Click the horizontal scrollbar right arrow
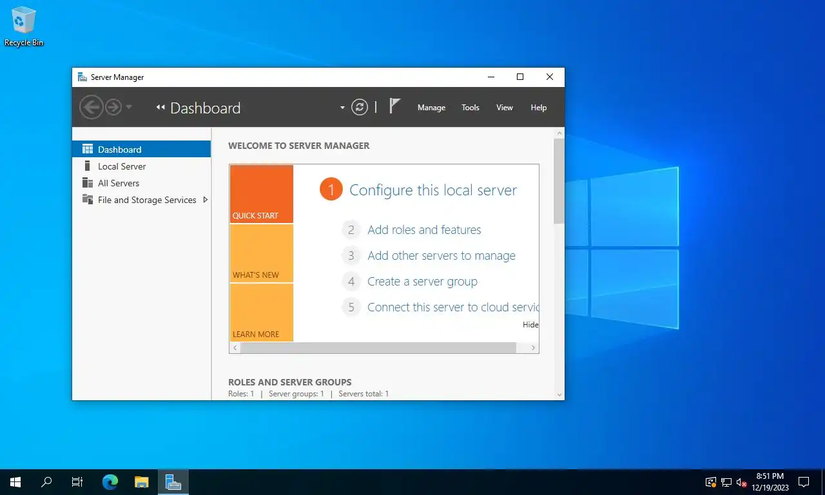Viewport: 825px width, 495px height. (533, 347)
